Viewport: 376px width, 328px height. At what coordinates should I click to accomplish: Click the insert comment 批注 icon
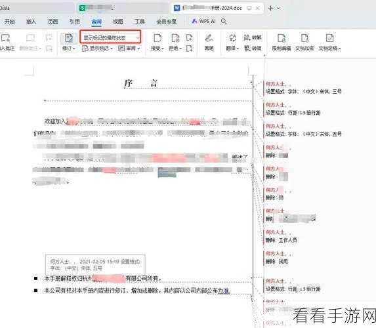tap(5, 38)
